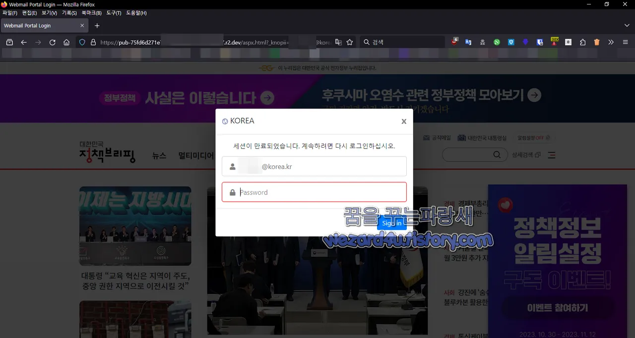Open the Firefox hamburger application menu

625,42
